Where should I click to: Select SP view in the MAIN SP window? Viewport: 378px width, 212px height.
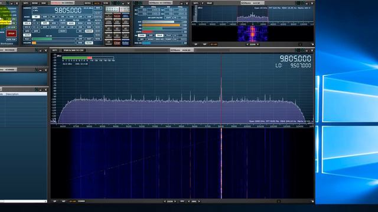coord(55,201)
